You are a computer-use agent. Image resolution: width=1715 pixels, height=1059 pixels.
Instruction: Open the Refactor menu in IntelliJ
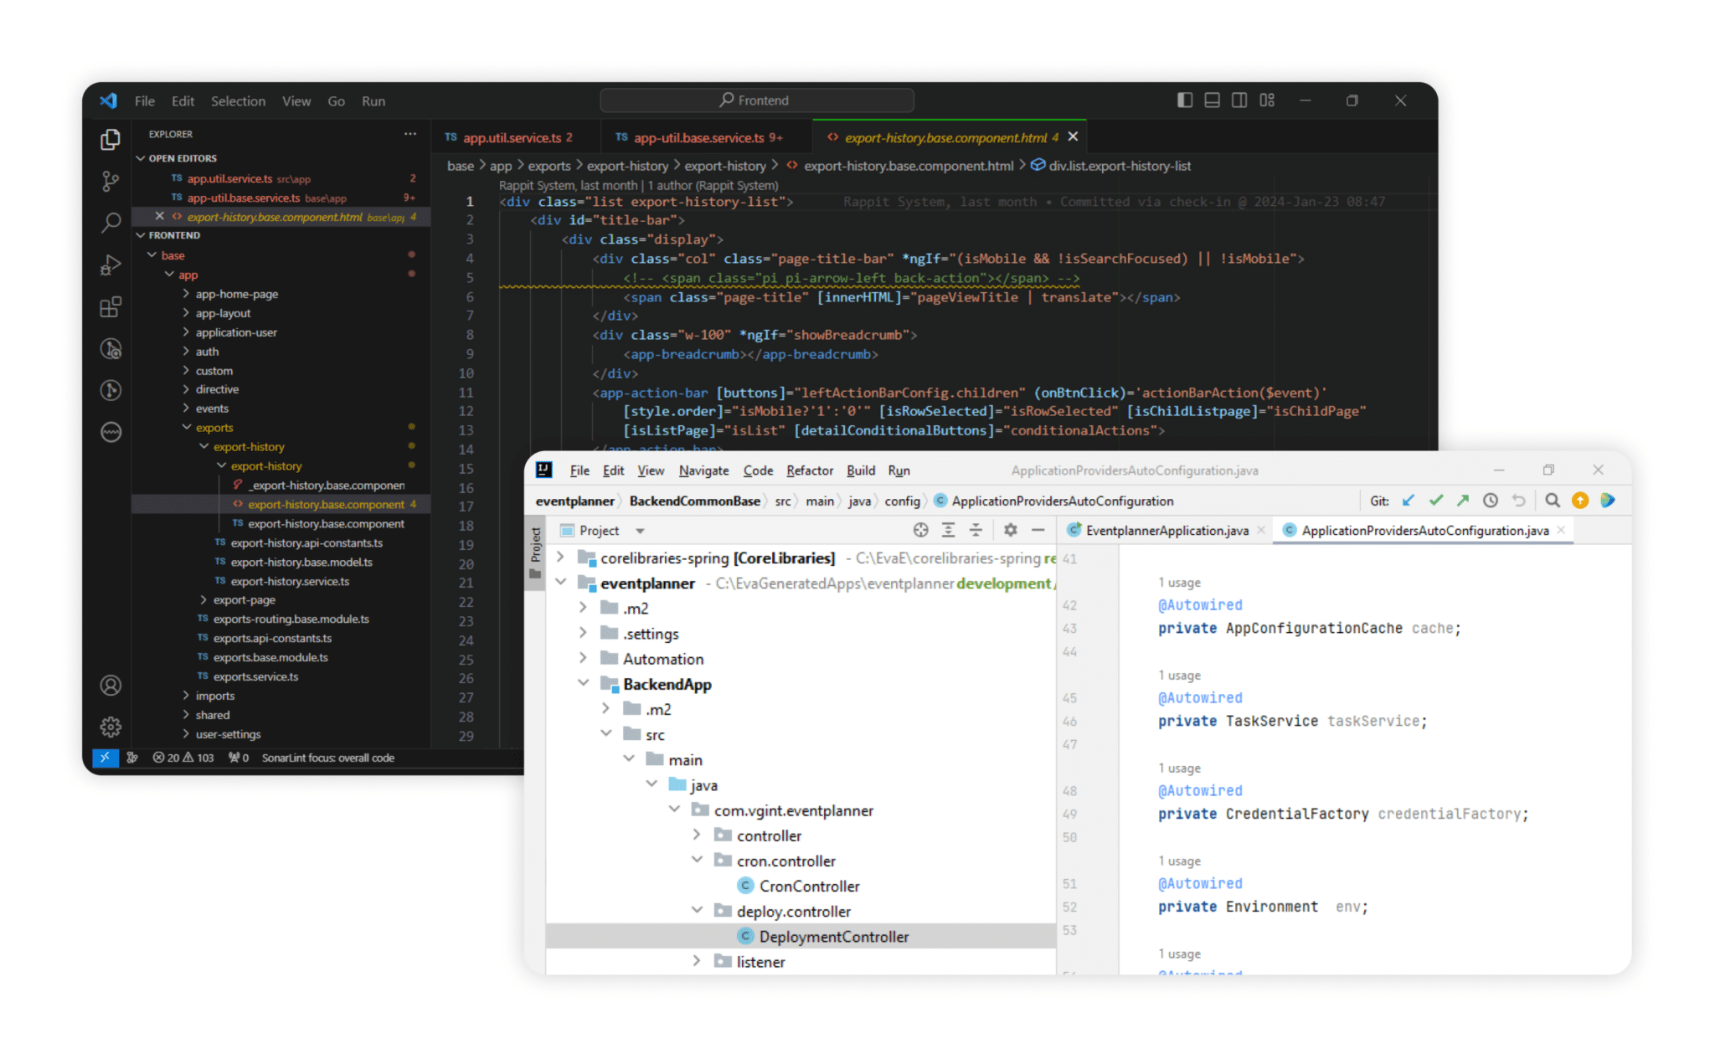809,470
